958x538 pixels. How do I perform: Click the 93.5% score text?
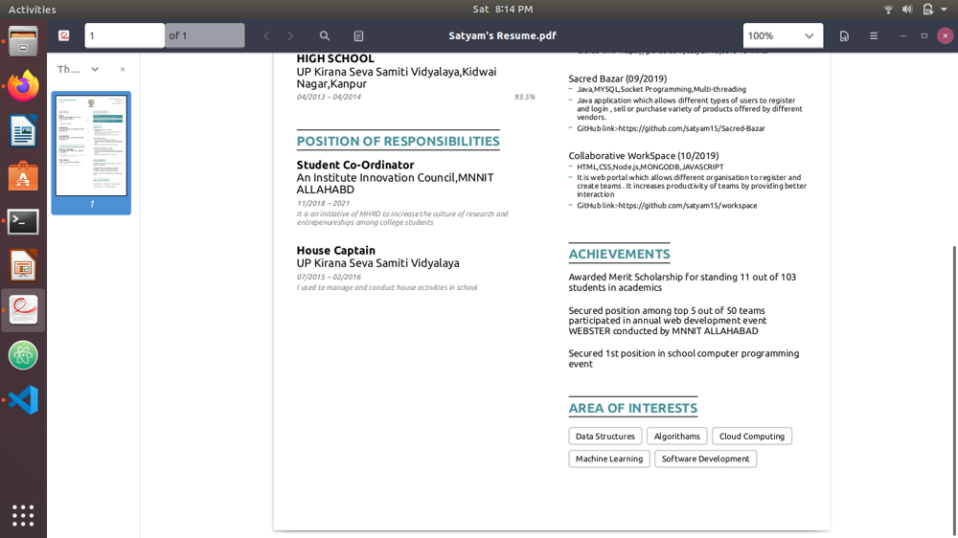[524, 97]
